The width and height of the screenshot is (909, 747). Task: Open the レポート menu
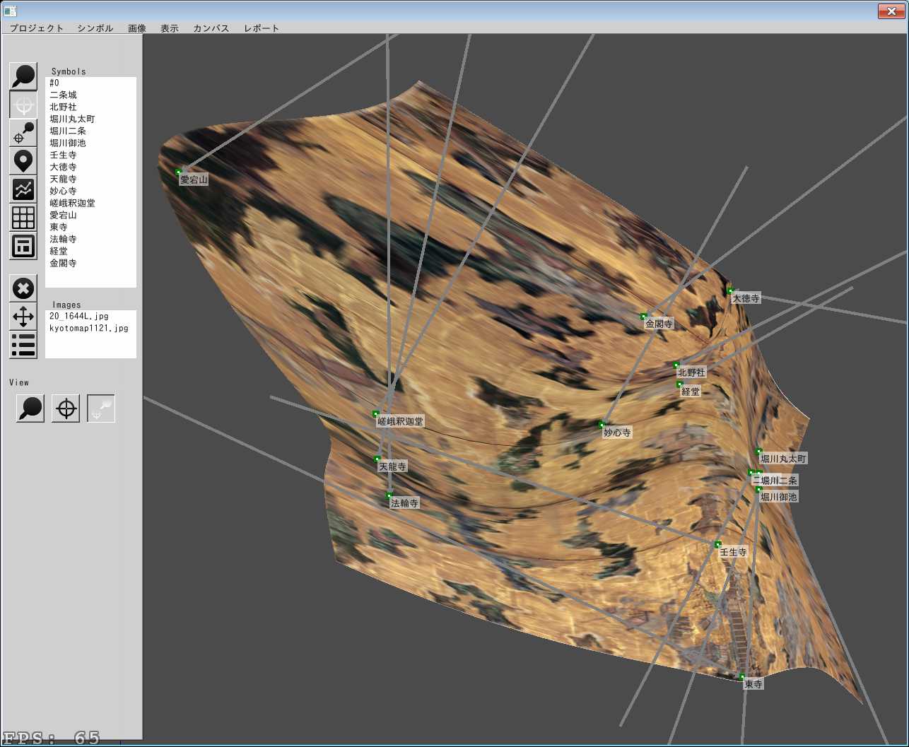click(262, 28)
